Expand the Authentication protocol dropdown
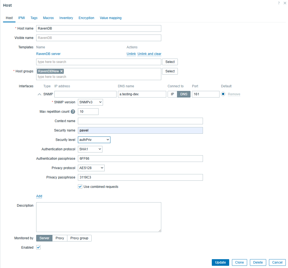Viewport: 288px width, 268px height. pyautogui.click(x=90, y=149)
